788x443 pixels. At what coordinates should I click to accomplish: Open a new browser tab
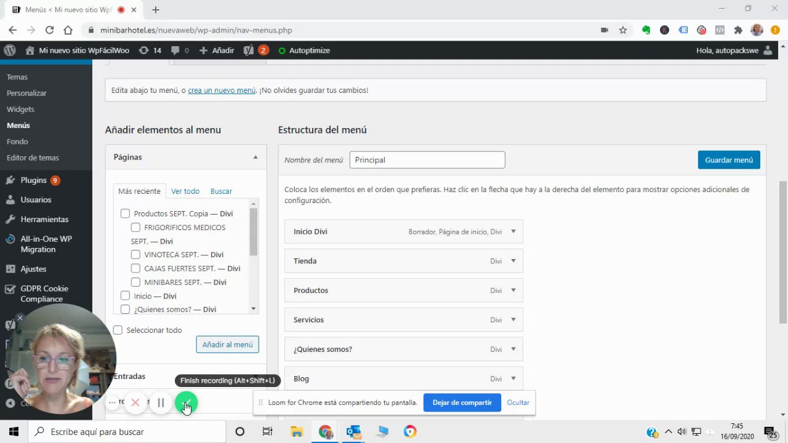click(x=156, y=10)
